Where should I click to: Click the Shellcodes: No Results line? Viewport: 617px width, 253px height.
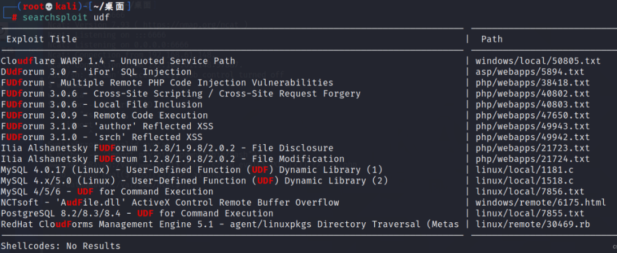(61, 246)
